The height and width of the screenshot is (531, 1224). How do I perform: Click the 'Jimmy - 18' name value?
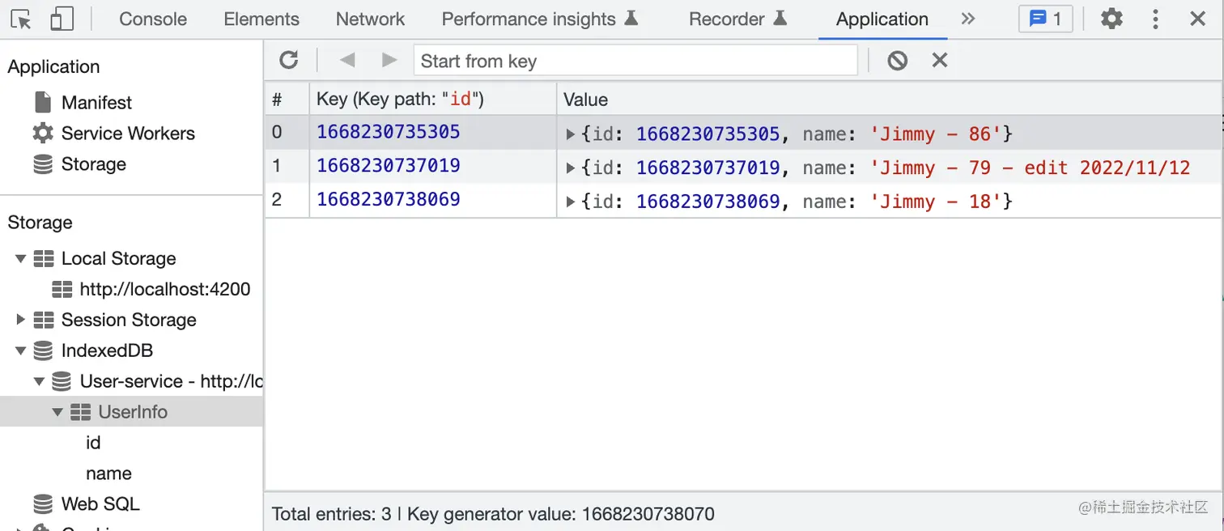coord(936,202)
